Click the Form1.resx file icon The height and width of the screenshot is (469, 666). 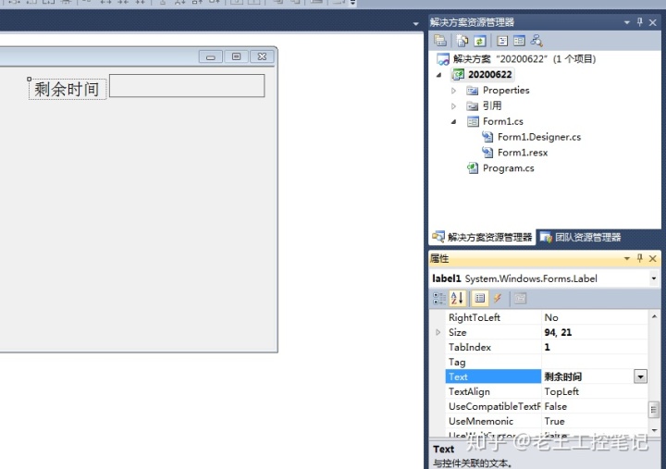[487, 152]
